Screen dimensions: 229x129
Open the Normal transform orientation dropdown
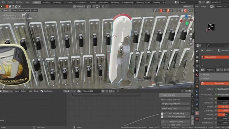point(79,6)
